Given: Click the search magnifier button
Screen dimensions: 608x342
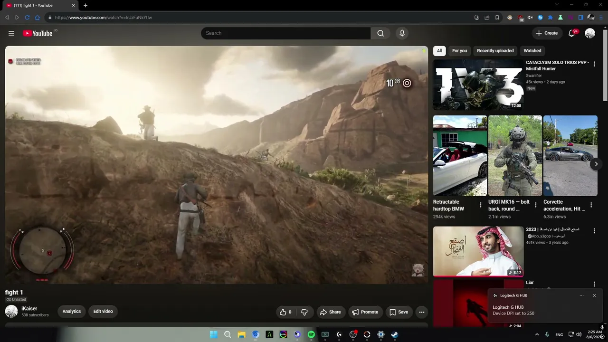Looking at the screenshot, I should (380, 33).
